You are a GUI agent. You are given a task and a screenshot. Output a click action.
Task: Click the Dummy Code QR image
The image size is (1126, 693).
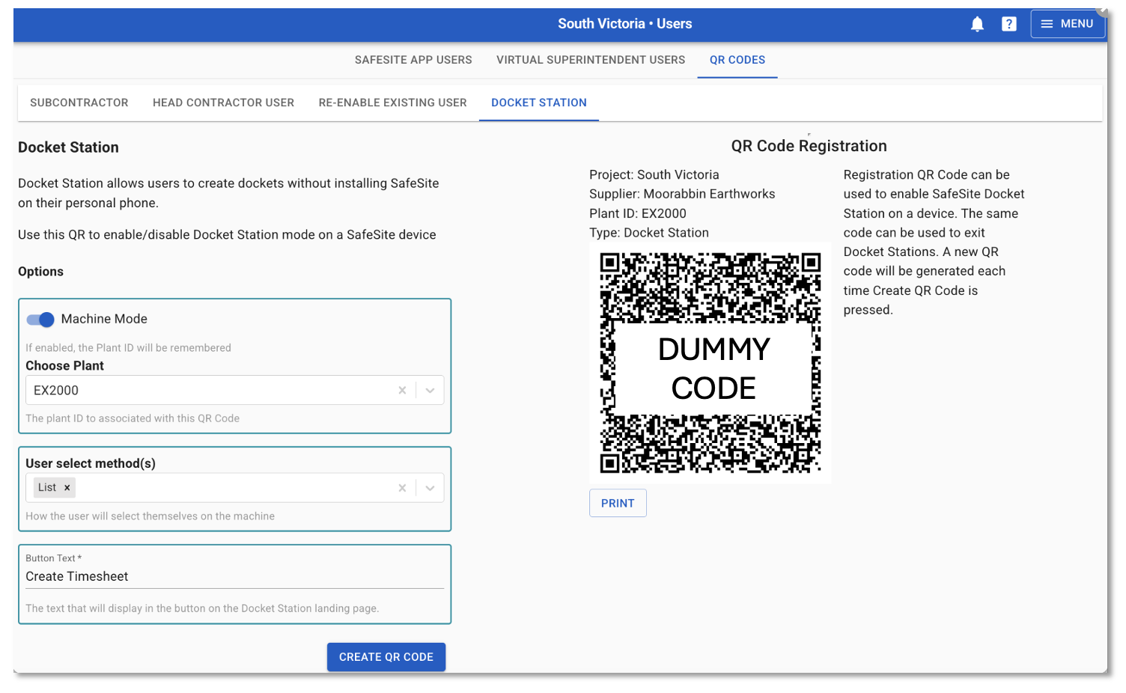coord(710,363)
